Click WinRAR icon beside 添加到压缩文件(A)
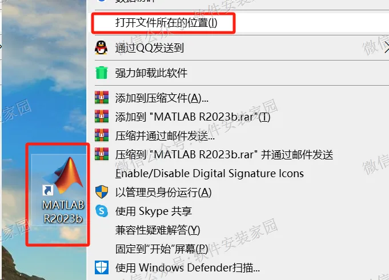 102,97
